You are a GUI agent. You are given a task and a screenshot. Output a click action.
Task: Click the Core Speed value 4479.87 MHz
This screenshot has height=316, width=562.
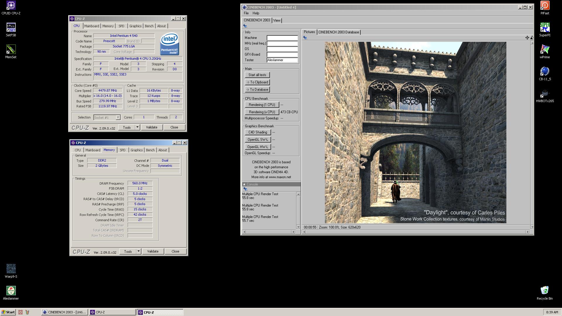108,91
